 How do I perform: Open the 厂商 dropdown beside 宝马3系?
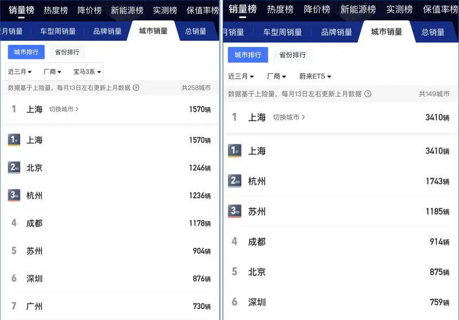(53, 72)
